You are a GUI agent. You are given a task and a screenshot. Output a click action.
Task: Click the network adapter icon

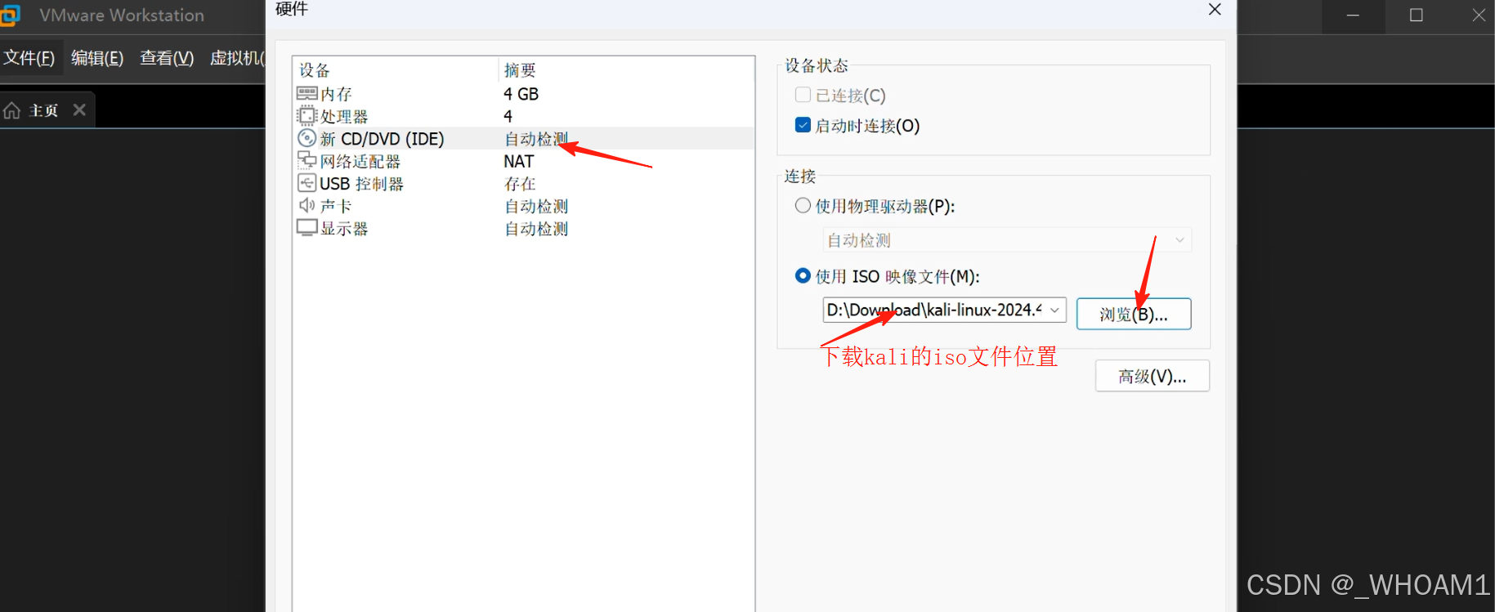(x=307, y=160)
